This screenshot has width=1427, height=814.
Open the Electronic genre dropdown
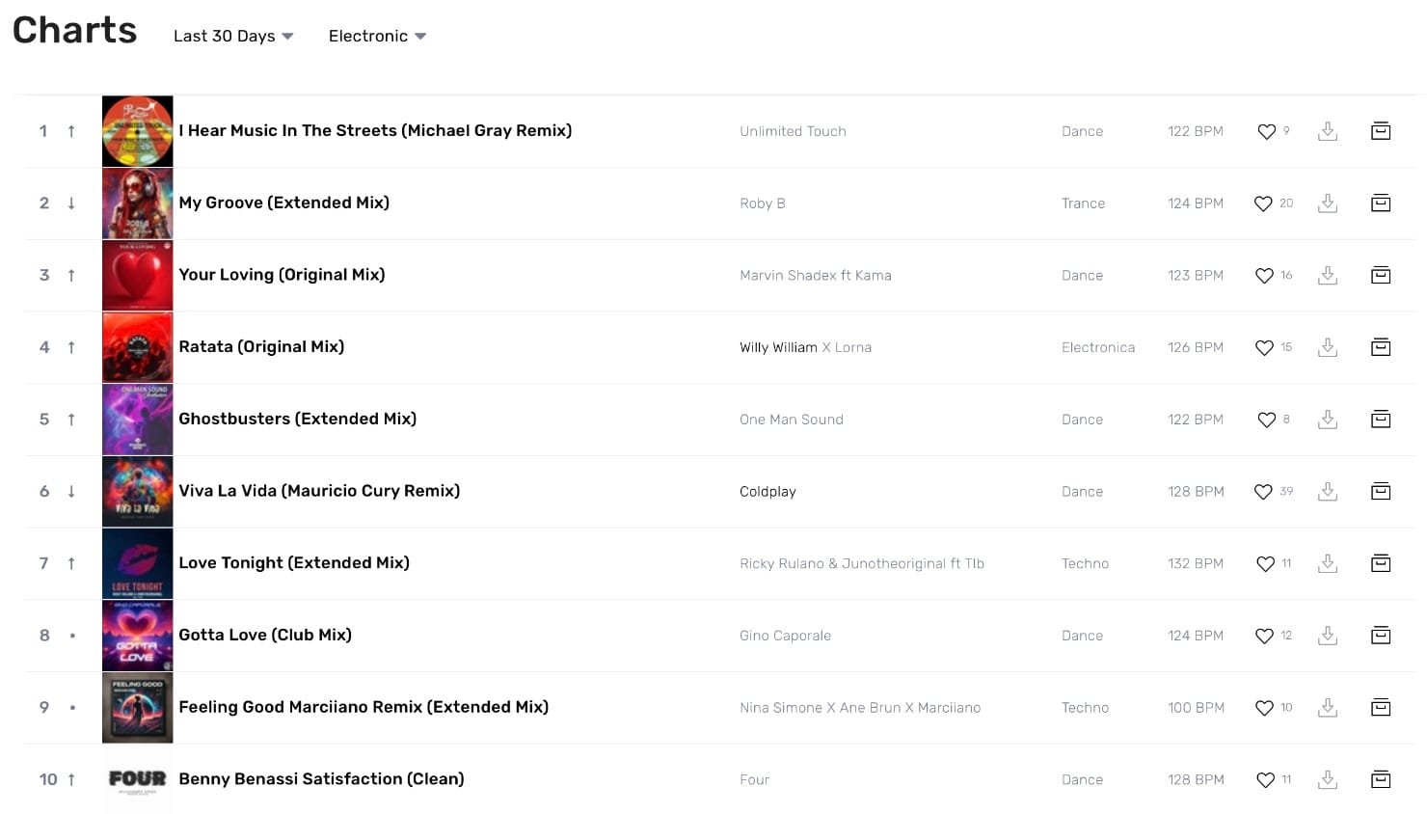coord(376,36)
